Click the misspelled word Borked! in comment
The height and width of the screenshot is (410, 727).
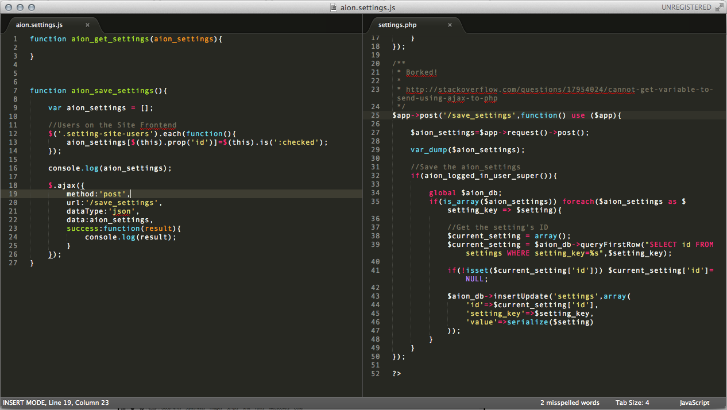coord(421,72)
